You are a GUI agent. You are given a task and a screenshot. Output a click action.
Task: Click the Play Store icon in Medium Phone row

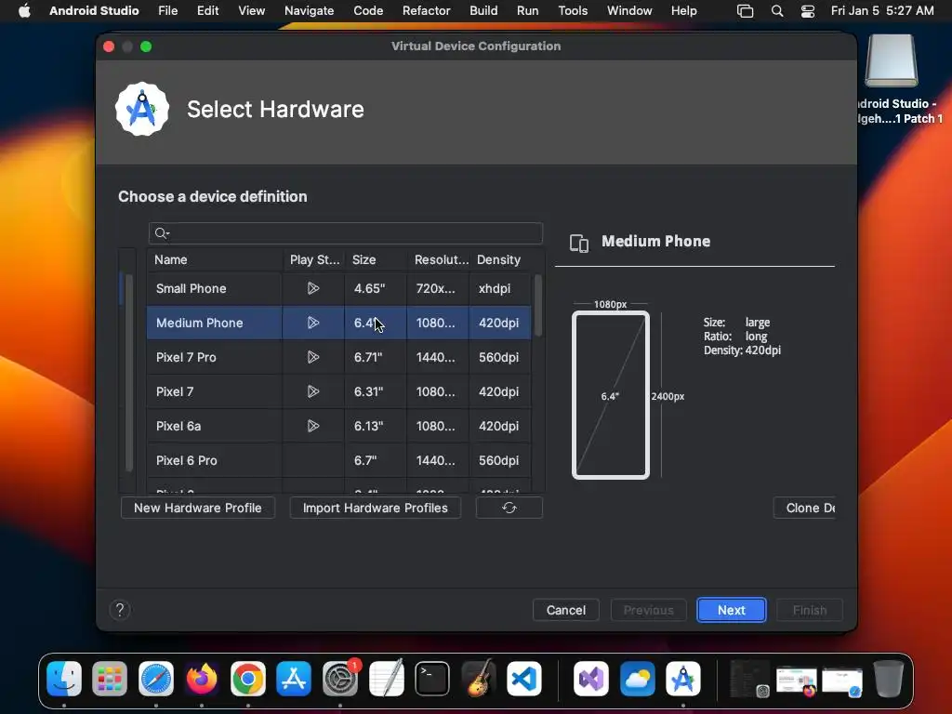click(312, 323)
